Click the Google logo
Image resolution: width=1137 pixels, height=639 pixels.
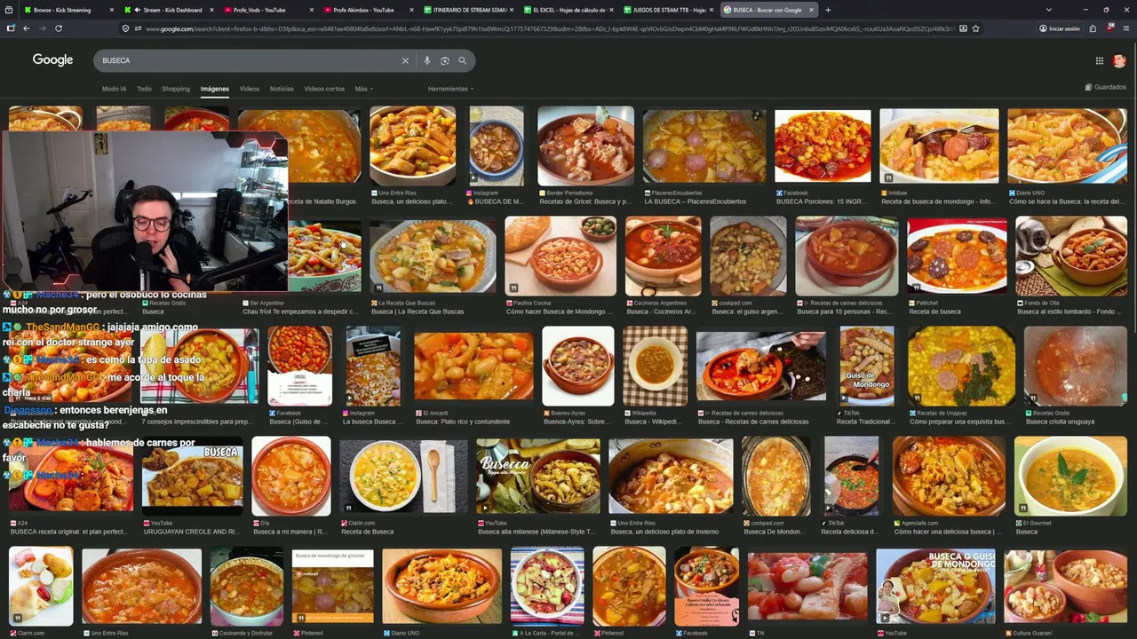(x=52, y=60)
